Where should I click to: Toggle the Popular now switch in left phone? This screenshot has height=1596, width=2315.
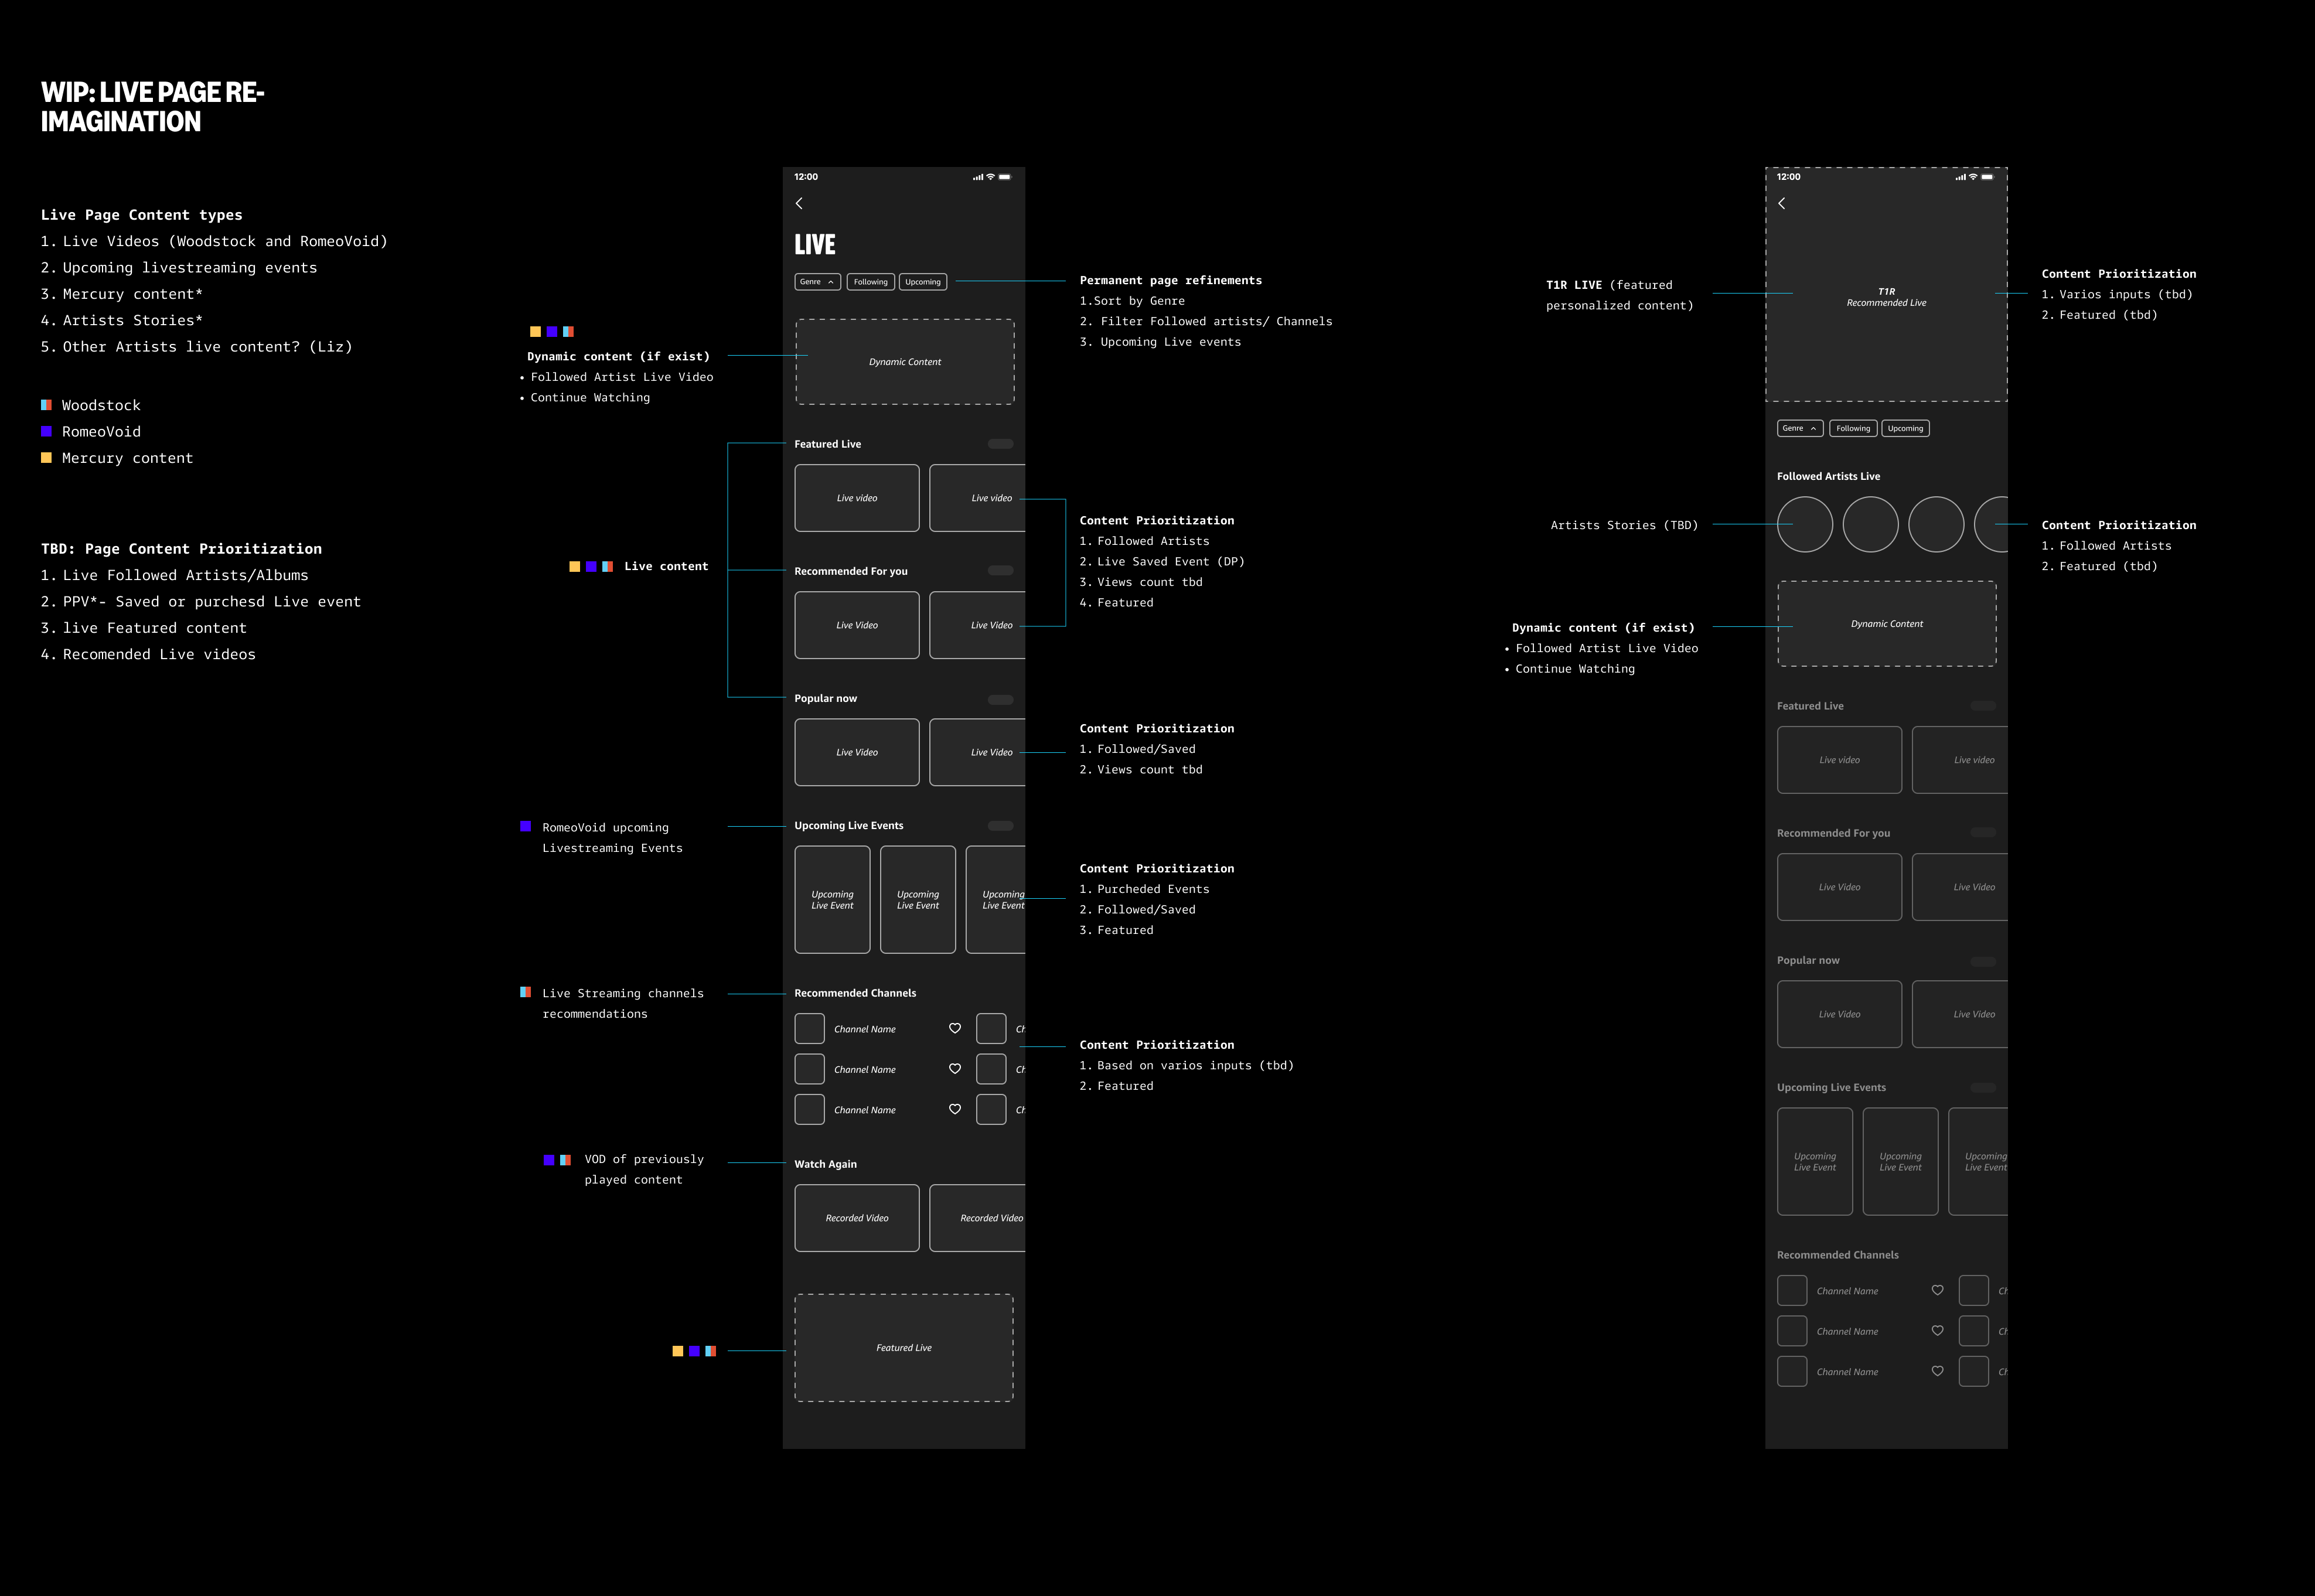(1000, 699)
